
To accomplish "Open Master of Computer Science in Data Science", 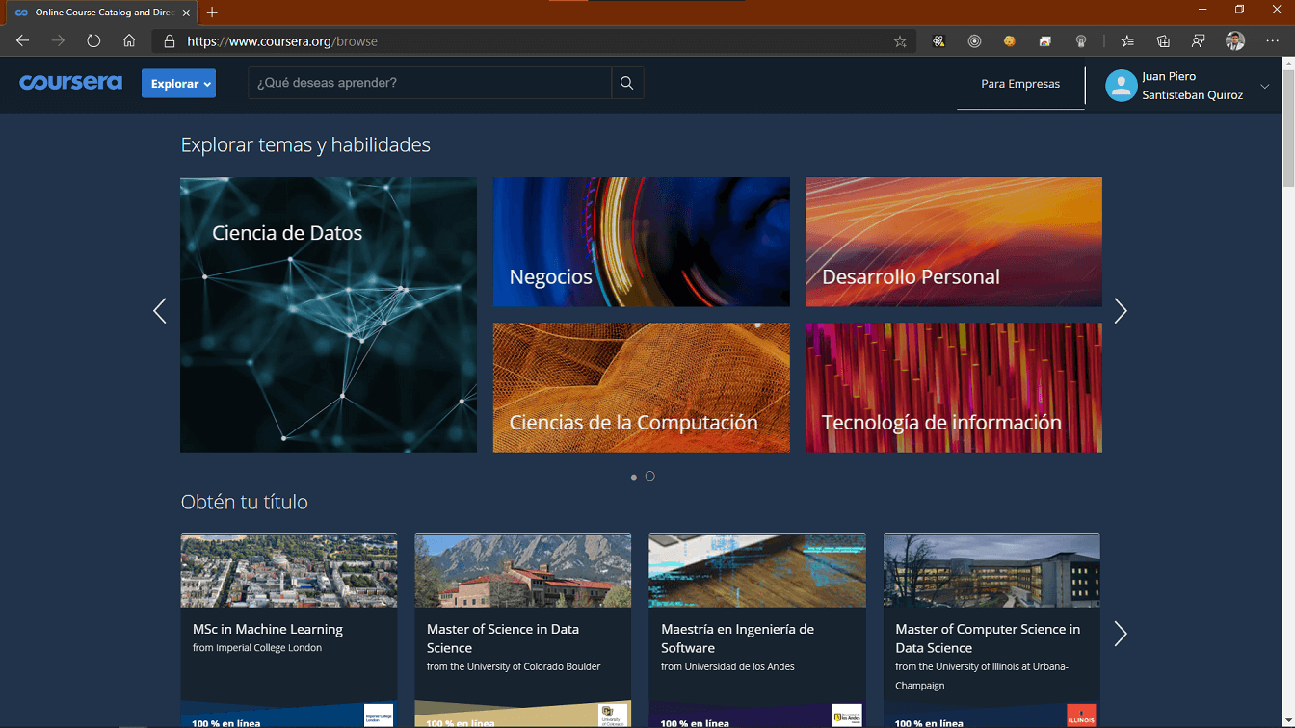I will [991, 631].
